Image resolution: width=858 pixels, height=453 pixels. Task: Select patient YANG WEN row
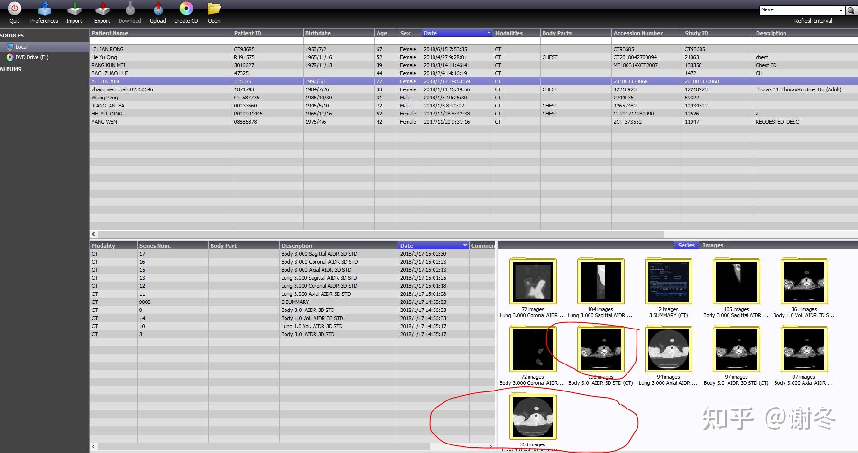(473, 122)
